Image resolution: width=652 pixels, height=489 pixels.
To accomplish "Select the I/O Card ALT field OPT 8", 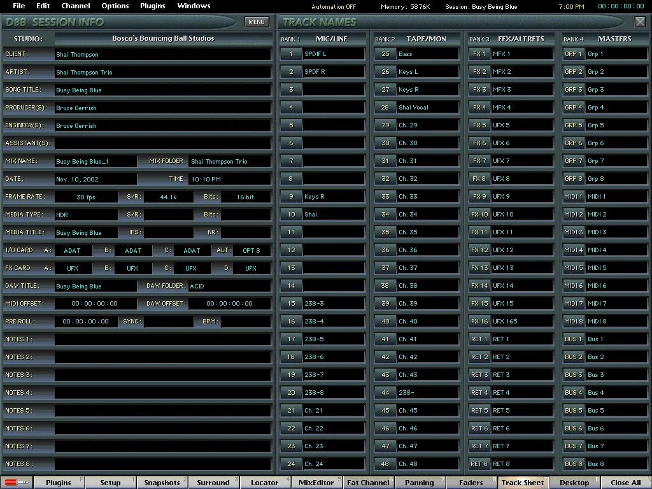I will [x=252, y=251].
